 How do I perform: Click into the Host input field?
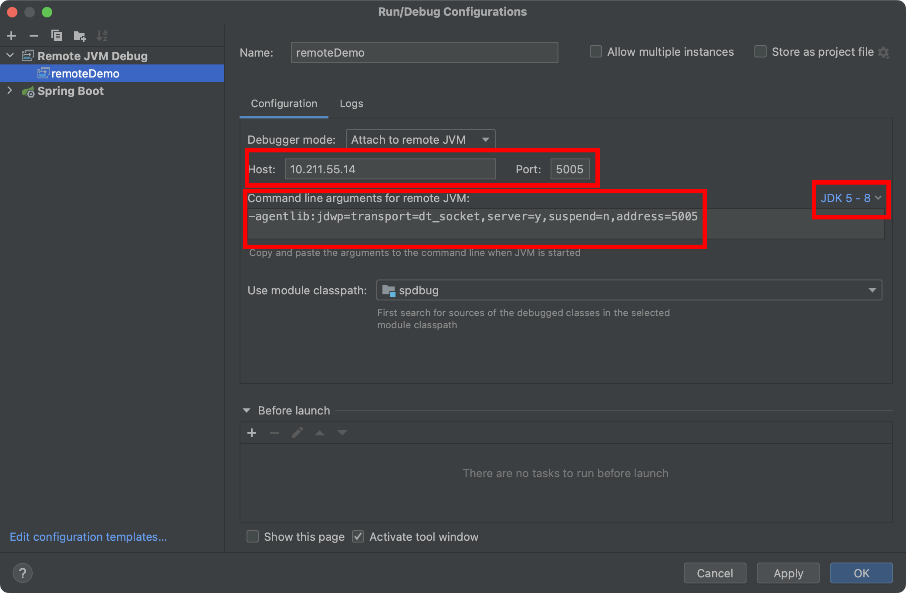click(x=390, y=169)
